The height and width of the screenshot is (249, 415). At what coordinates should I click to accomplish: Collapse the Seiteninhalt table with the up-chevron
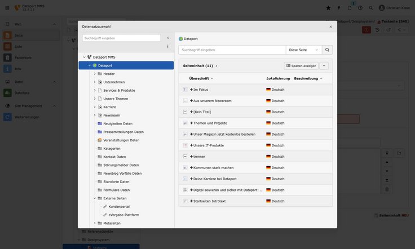click(x=324, y=66)
